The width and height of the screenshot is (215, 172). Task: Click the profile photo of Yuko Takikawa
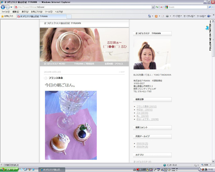tap(152, 54)
